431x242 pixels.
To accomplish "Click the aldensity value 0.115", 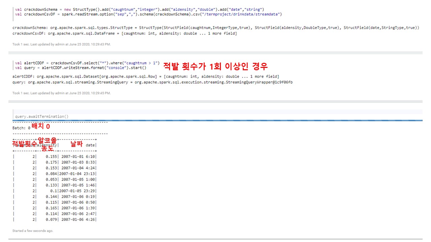I will (x=52, y=202).
